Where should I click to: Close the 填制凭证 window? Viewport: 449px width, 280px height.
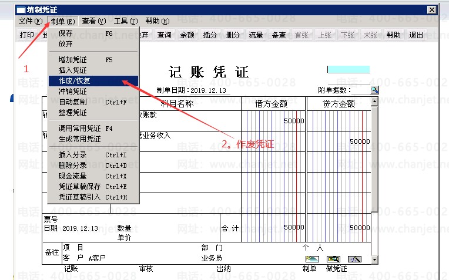click(x=432, y=10)
